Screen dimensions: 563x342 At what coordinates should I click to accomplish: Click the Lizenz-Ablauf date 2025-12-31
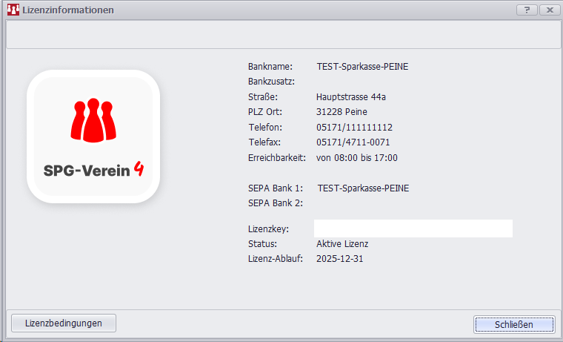point(339,259)
